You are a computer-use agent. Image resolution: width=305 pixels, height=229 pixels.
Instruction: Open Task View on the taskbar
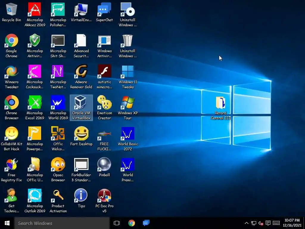click(x=117, y=223)
